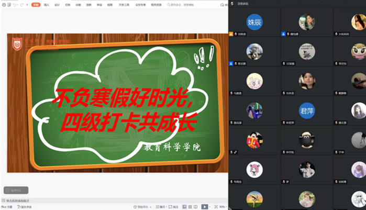The image size is (366, 210).
Task: Start slideshow with the play button
Action: pyautogui.click(x=205, y=207)
